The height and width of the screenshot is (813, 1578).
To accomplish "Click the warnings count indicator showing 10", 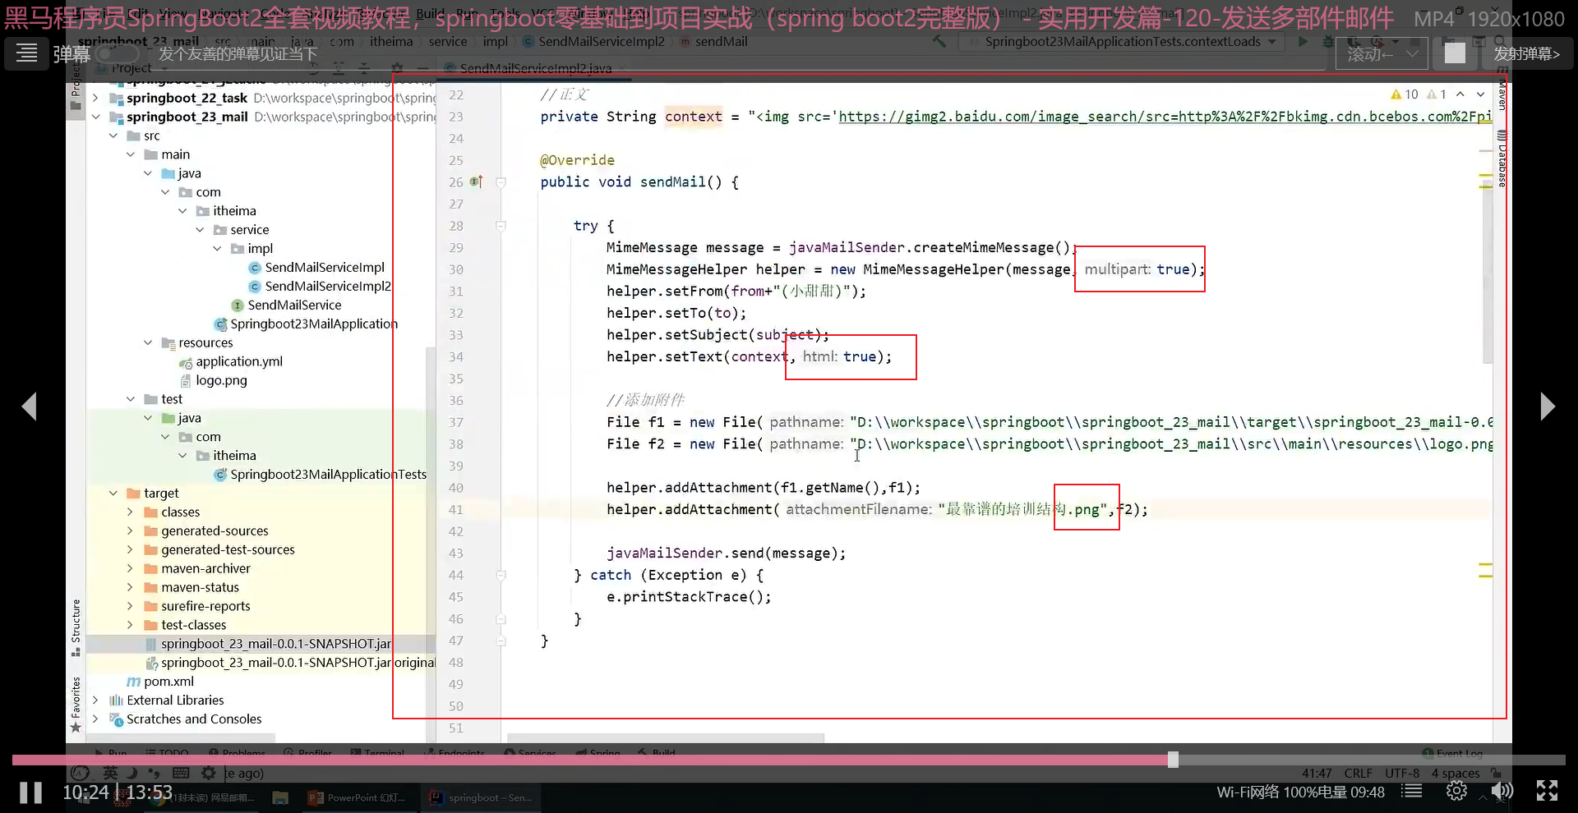I will [1405, 94].
